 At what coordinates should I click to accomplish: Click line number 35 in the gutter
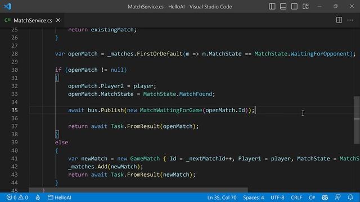tap(15, 110)
